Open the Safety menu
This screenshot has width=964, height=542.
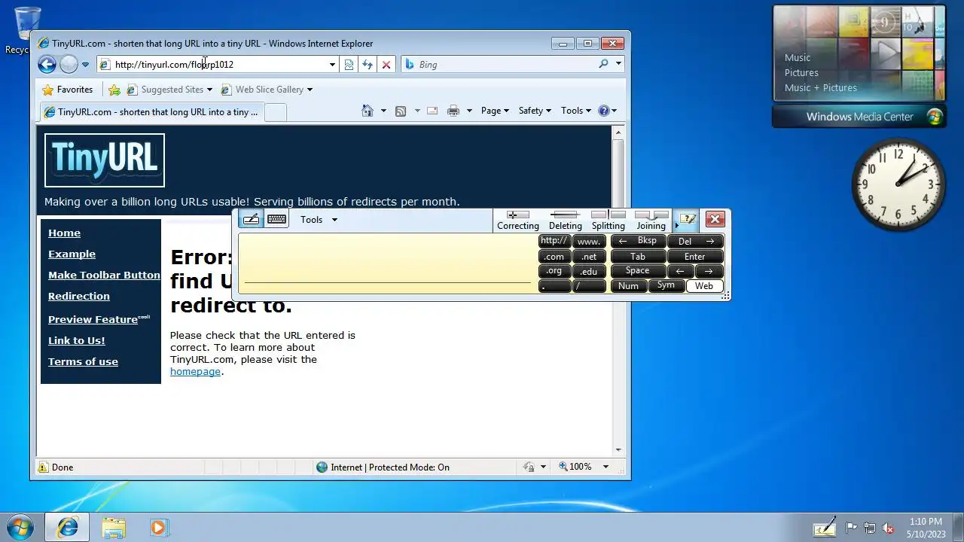[x=535, y=111]
